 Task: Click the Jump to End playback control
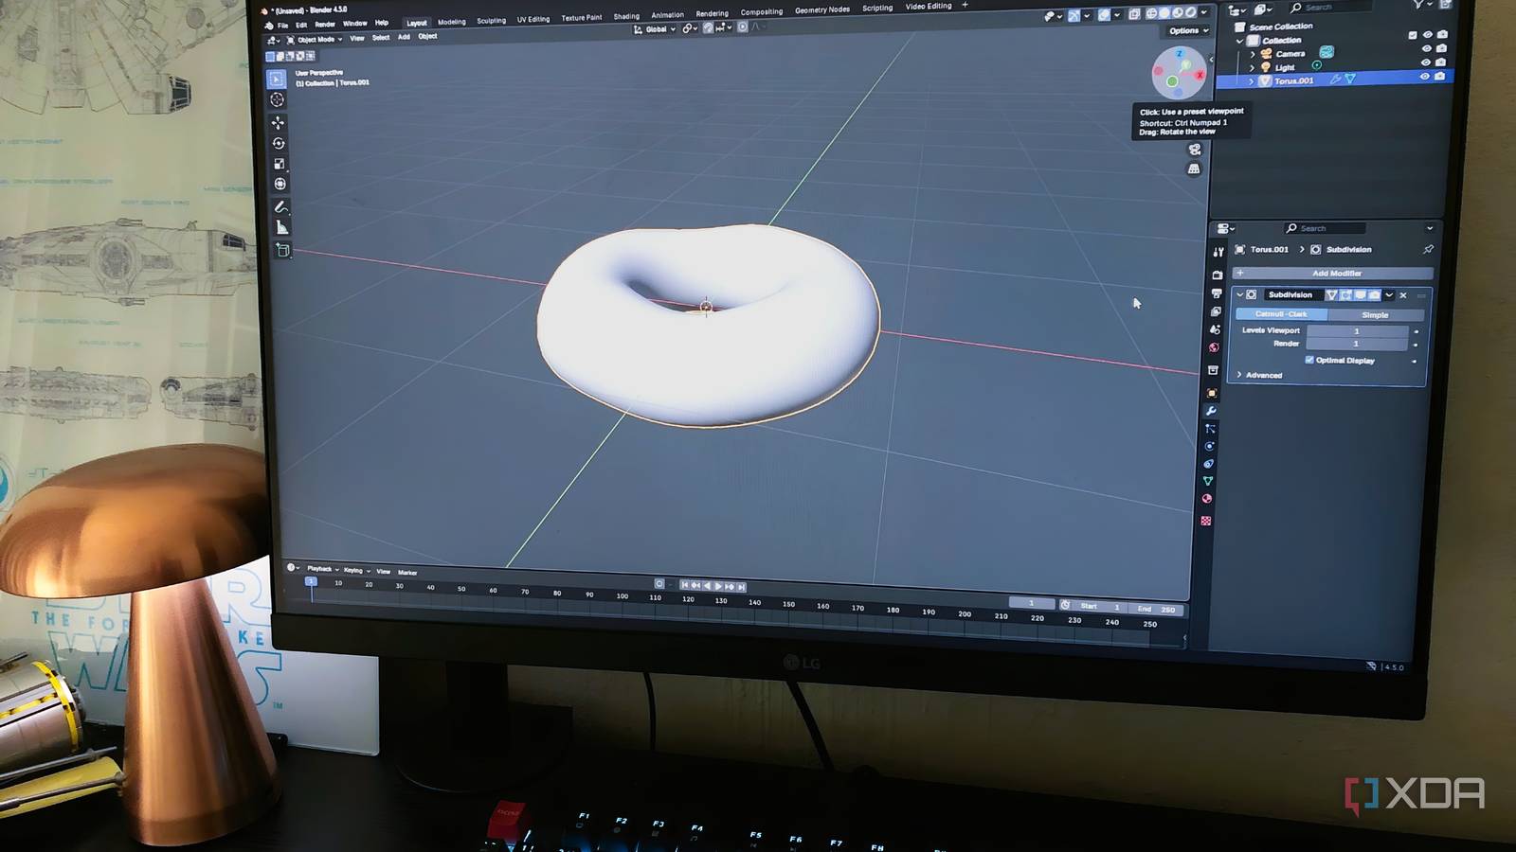tap(742, 585)
